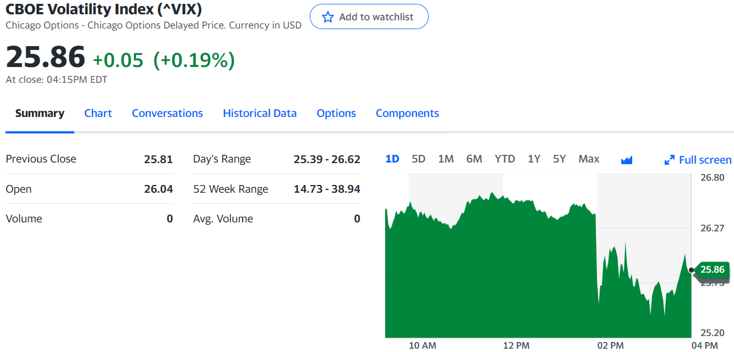Viewport: 734px width, 352px height.
Task: Click the Volume row label
Action: point(24,219)
